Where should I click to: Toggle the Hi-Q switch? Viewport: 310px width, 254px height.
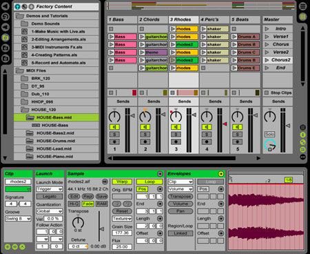coord(74,204)
